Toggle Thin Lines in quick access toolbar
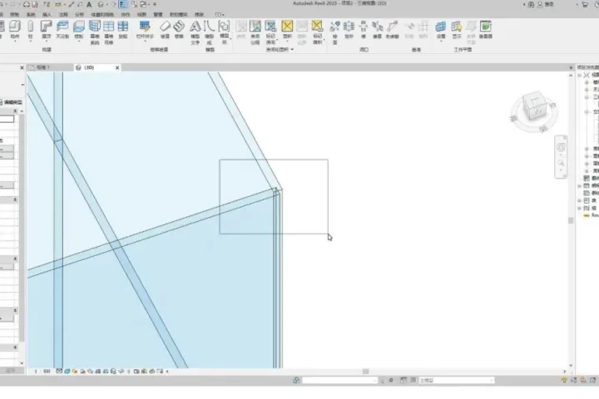Image resolution: width=599 pixels, height=399 pixels. (122, 5)
